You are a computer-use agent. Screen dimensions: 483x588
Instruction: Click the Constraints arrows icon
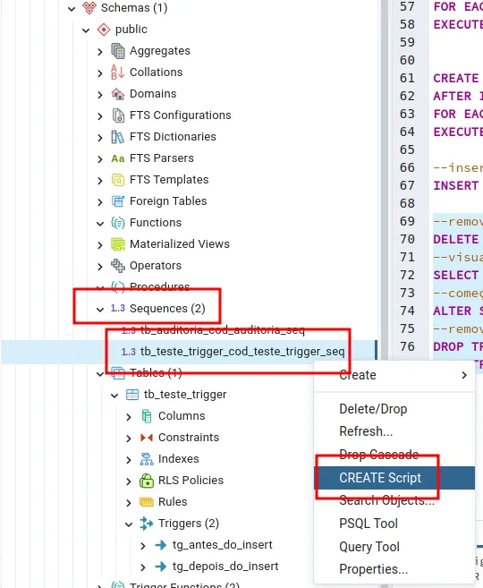147,438
